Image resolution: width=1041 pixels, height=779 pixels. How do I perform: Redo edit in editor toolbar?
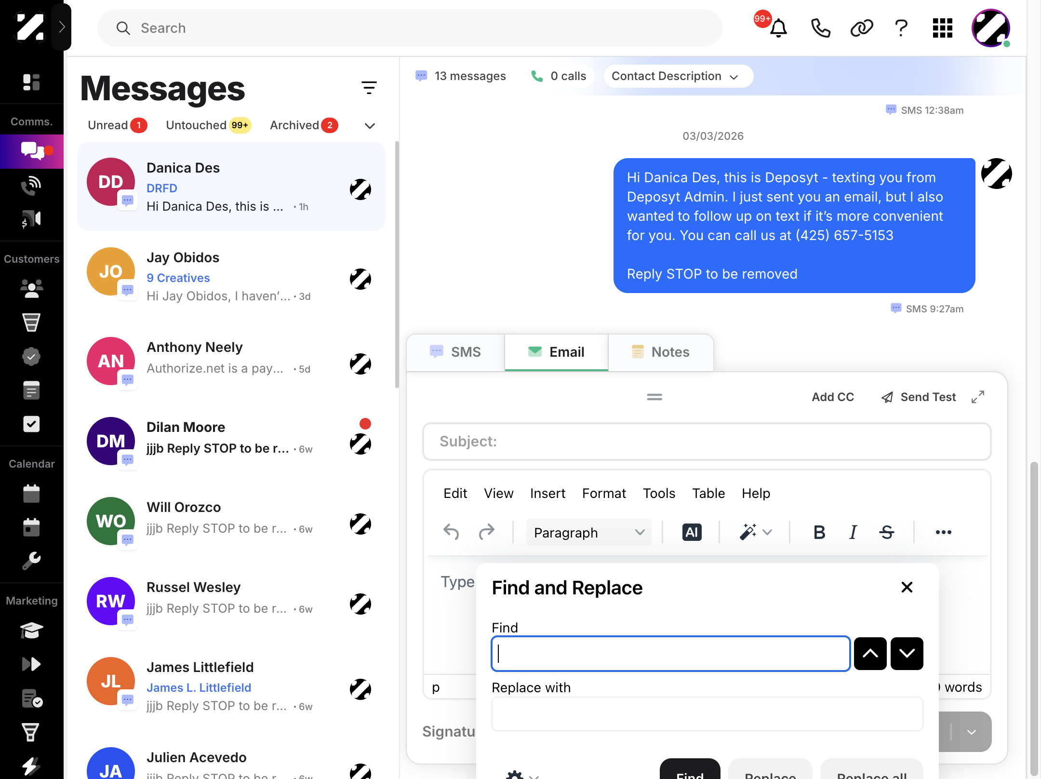(487, 532)
